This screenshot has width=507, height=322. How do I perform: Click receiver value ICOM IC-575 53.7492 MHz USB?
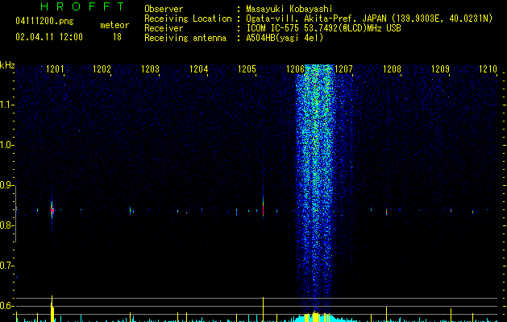323,28
